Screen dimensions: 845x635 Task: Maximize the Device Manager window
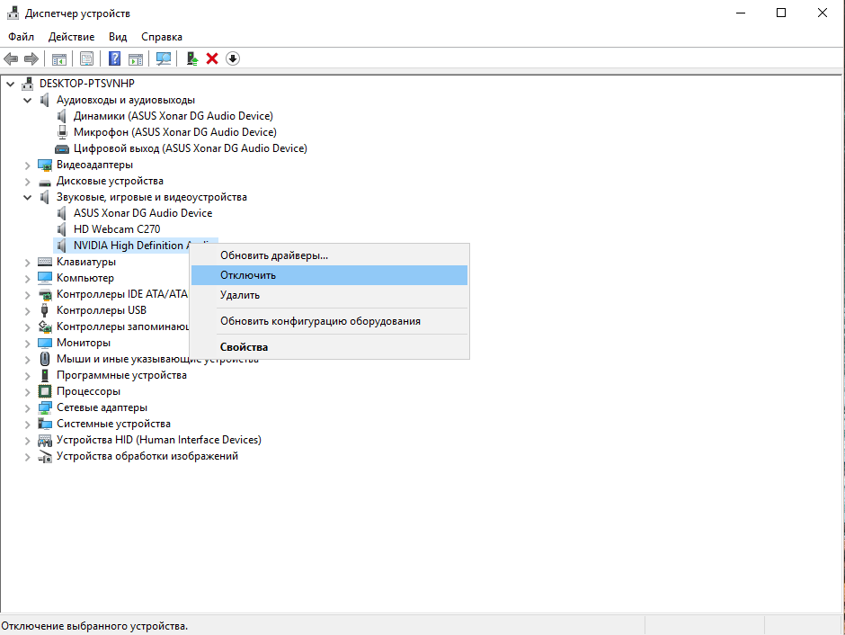pyautogui.click(x=781, y=13)
